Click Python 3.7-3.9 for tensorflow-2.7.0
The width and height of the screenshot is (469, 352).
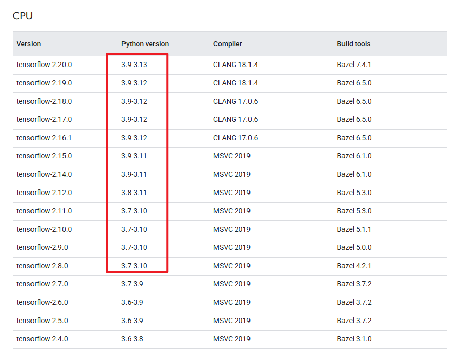132,284
